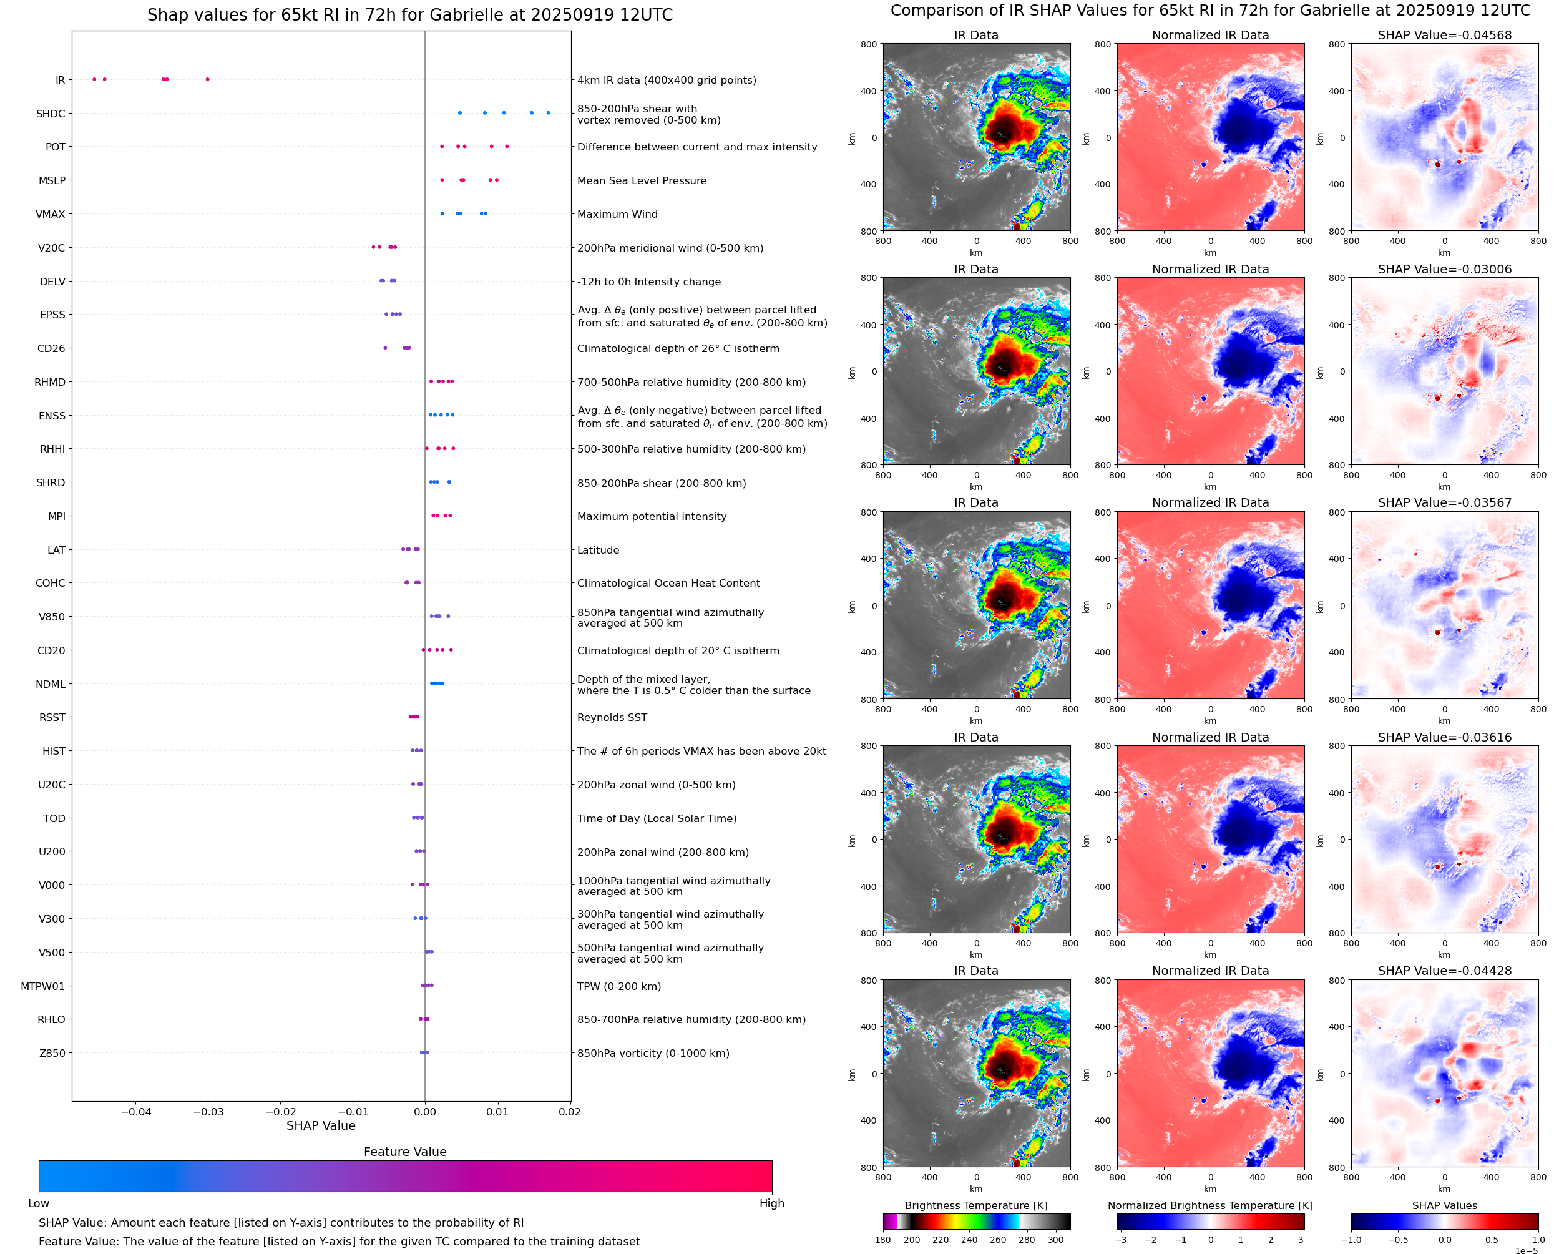The height and width of the screenshot is (1254, 1554).
Task: Click the leftmost IR SHAP data point
Action: click(95, 79)
